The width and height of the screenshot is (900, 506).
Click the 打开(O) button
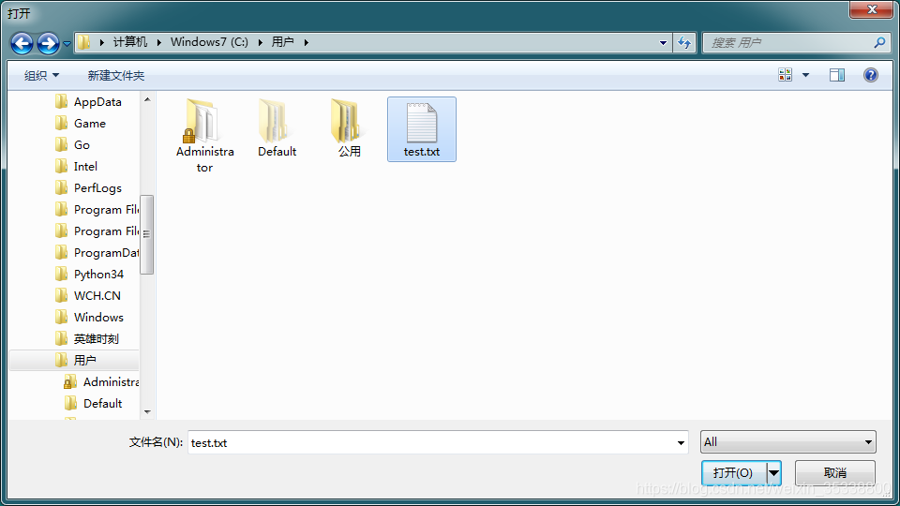733,472
